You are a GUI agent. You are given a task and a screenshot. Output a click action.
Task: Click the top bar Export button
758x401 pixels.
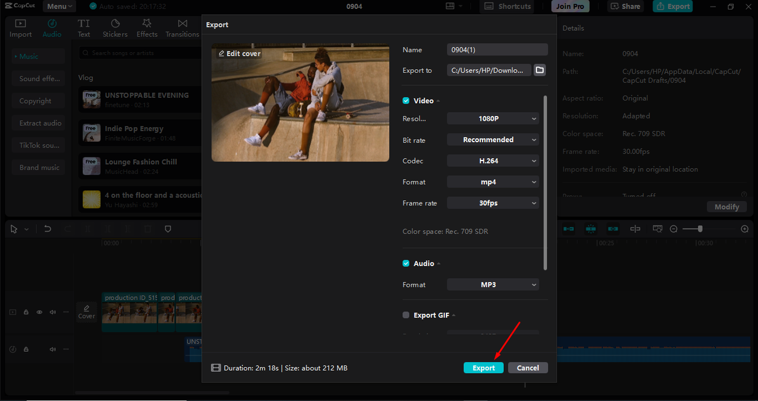[x=673, y=7]
